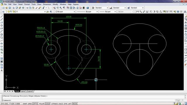Open the layer selection dropdown
This screenshot has height=105, width=187.
(45, 12)
